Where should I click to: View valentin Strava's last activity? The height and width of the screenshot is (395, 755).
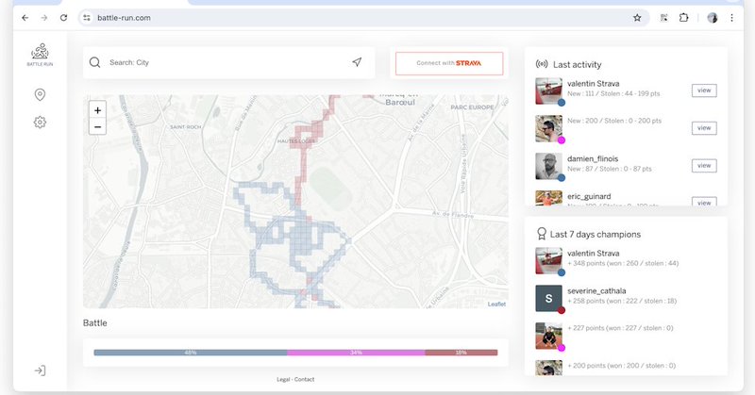coord(704,91)
